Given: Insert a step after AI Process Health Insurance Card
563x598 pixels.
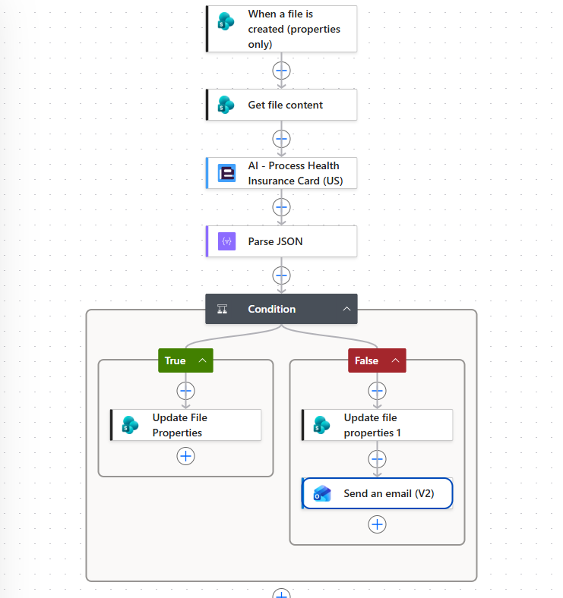Looking at the screenshot, I should [x=281, y=207].
